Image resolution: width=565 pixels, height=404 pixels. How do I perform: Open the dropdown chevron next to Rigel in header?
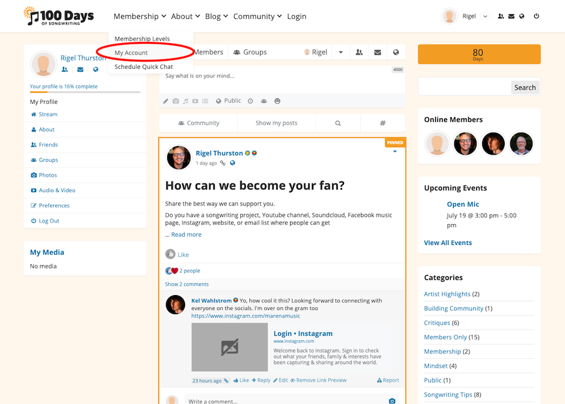[485, 16]
